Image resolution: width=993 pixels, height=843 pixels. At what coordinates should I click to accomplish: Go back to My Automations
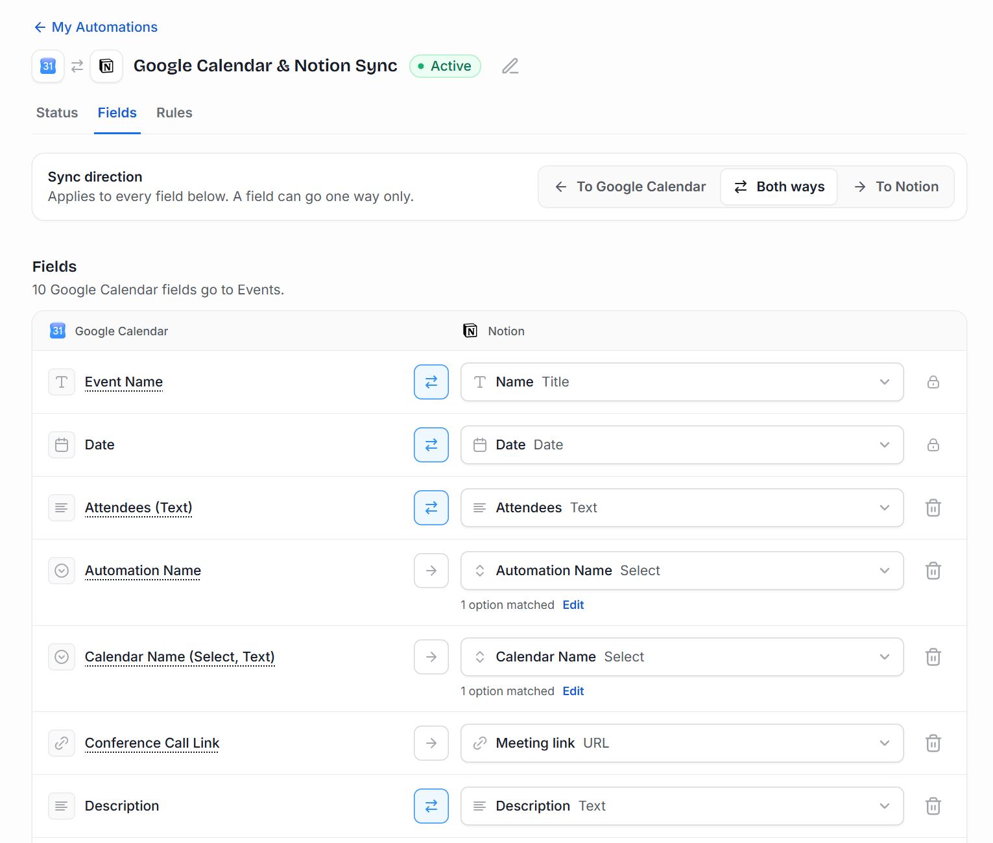pyautogui.click(x=95, y=27)
